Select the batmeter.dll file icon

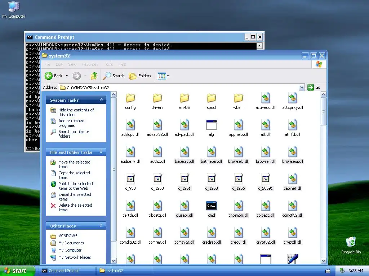click(x=211, y=152)
